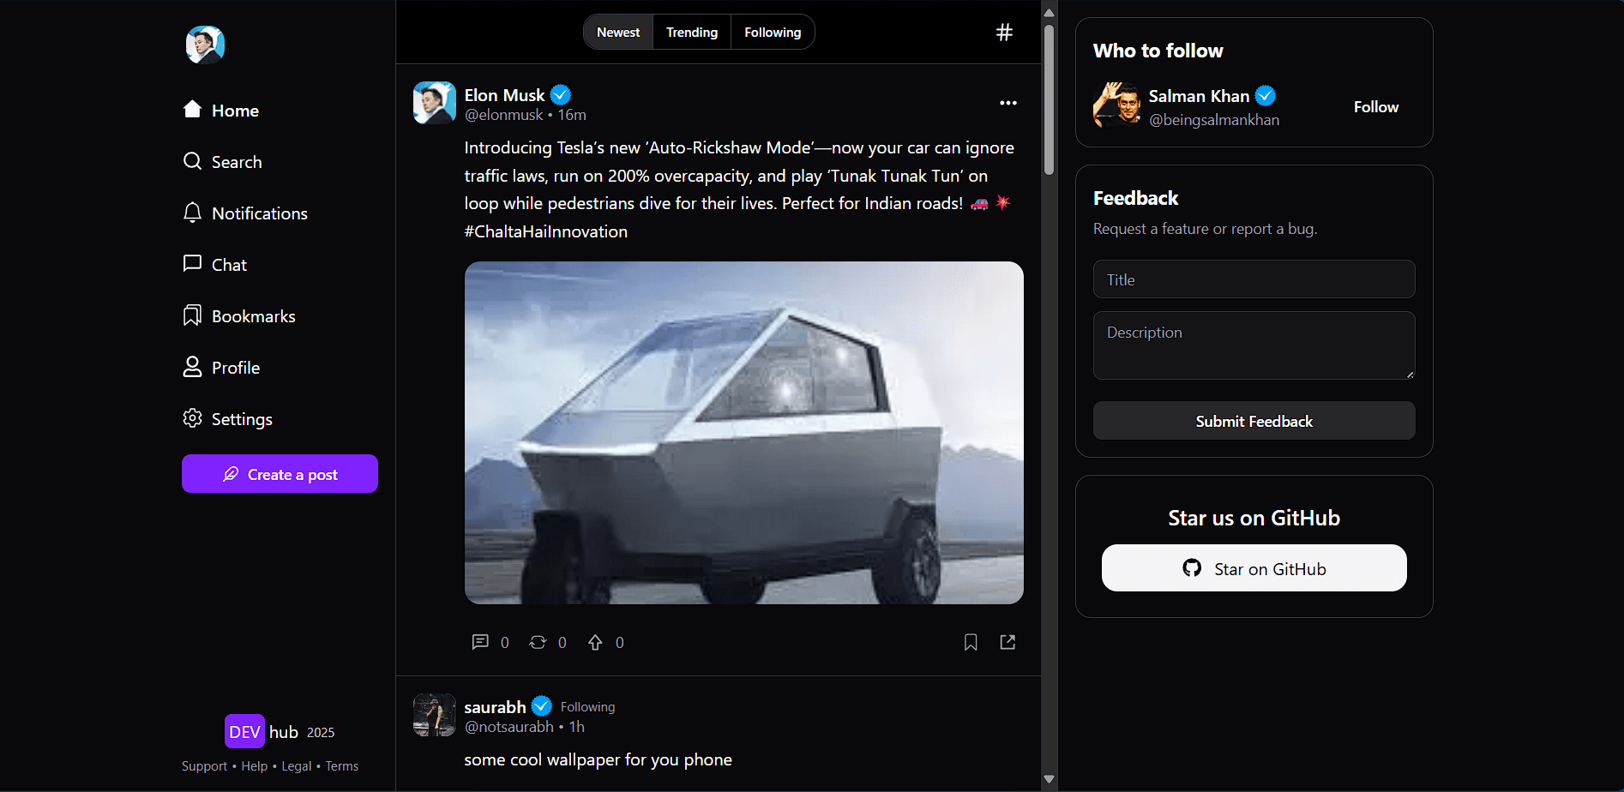Open the Chat section

228,264
